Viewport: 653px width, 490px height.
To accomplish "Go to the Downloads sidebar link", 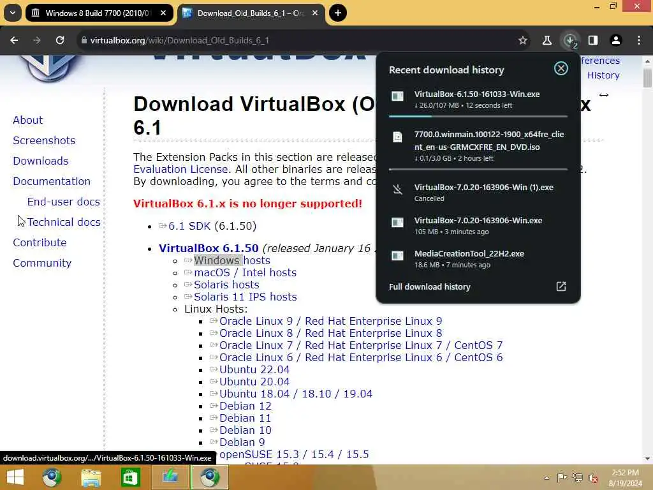I will click(40, 161).
